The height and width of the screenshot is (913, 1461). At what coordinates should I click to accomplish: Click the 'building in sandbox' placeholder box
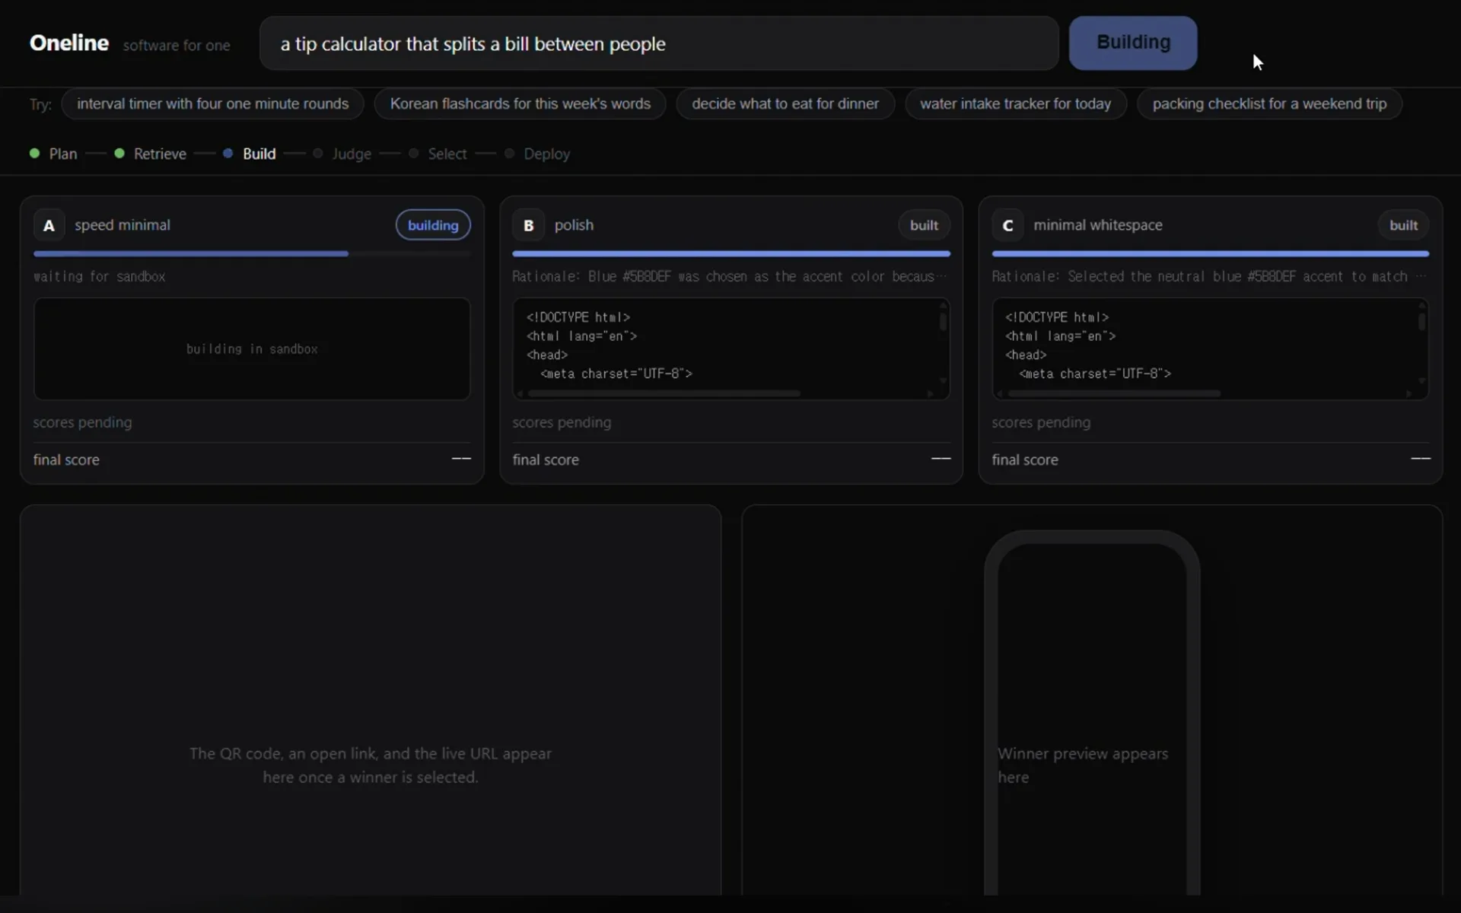pos(252,348)
